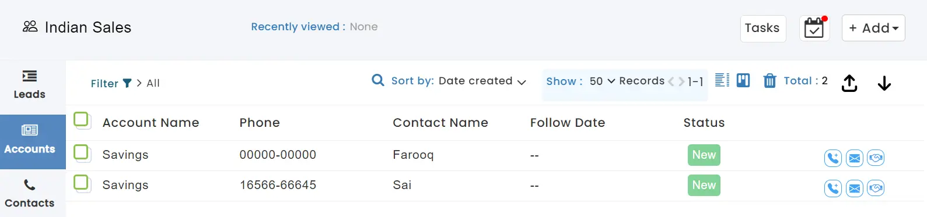This screenshot has width=927, height=217.
Task: Click the search magnifier icon
Action: click(x=378, y=80)
